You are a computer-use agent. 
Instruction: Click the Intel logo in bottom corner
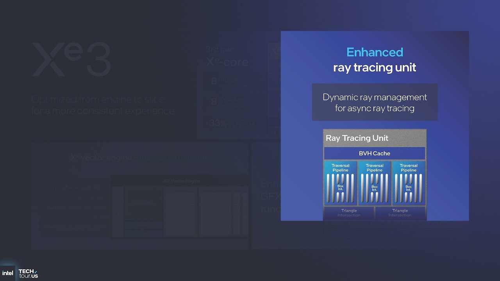[7, 273]
